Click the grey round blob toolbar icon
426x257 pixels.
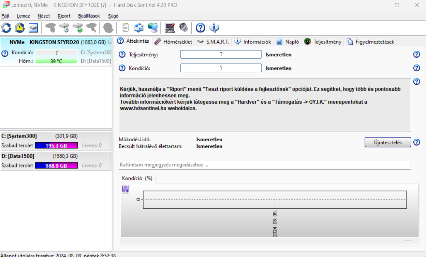(108, 28)
